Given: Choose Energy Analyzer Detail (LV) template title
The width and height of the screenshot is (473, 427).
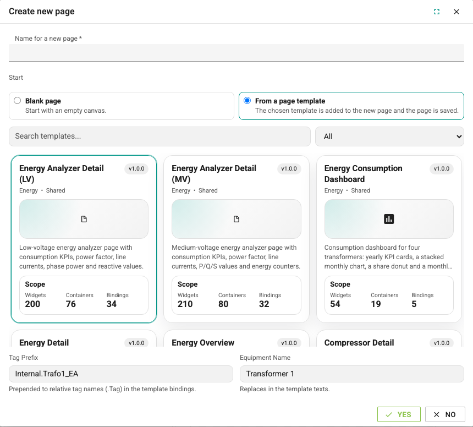Looking at the screenshot, I should click(x=62, y=173).
